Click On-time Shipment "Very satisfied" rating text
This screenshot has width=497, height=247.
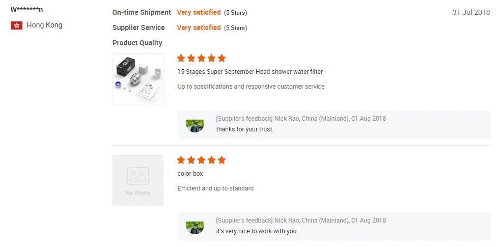coord(199,12)
